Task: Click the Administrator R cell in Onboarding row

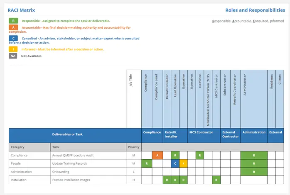Action: tap(254, 172)
